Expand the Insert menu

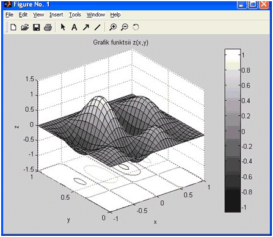(56, 15)
